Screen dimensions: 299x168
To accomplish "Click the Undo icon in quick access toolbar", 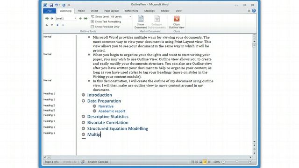I will pos(56,5).
